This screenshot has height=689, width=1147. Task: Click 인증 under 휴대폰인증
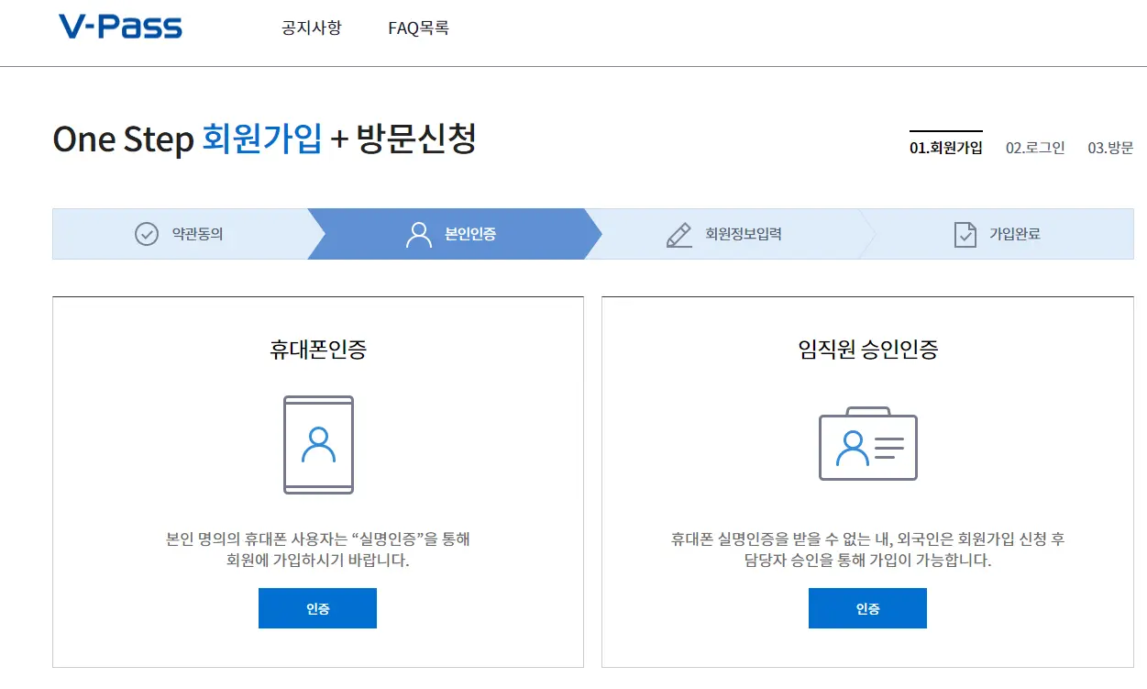tap(317, 607)
